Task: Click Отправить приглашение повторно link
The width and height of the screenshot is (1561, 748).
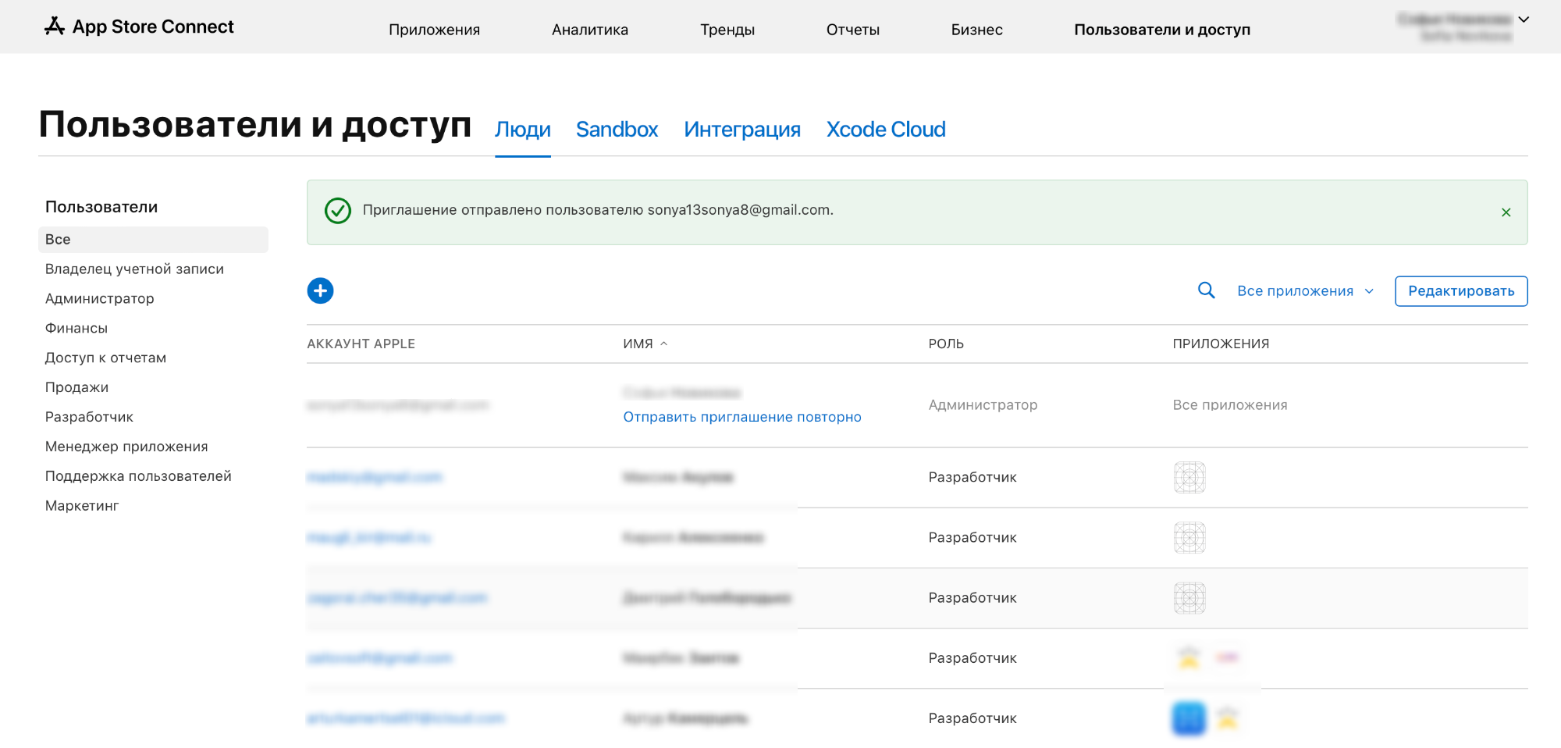Action: pyautogui.click(x=742, y=417)
